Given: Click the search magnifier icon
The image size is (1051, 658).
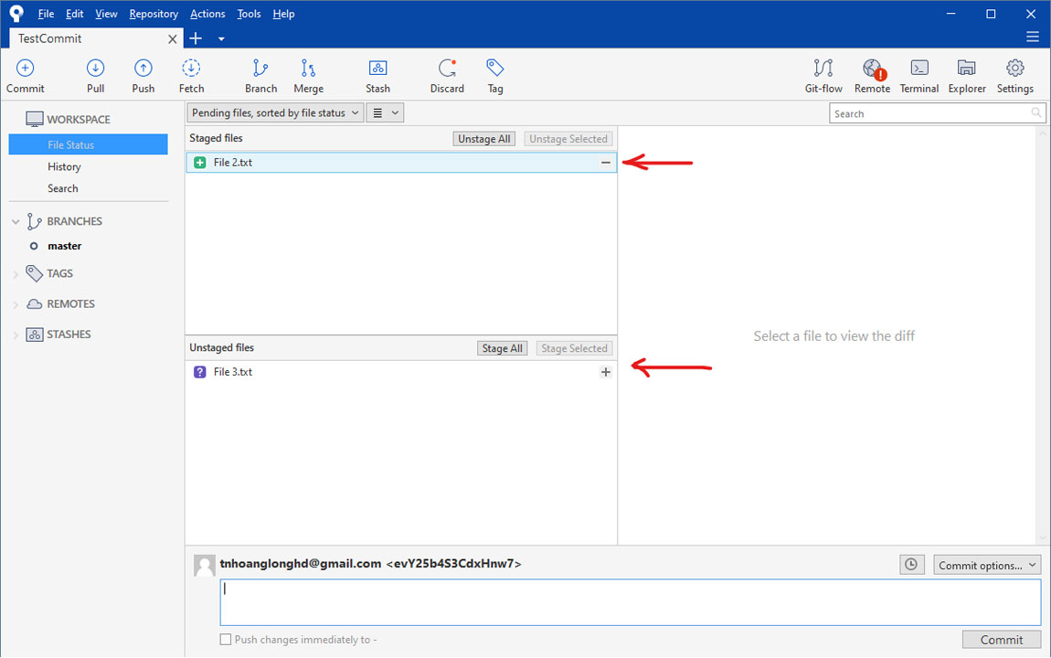Looking at the screenshot, I should click(x=1036, y=113).
